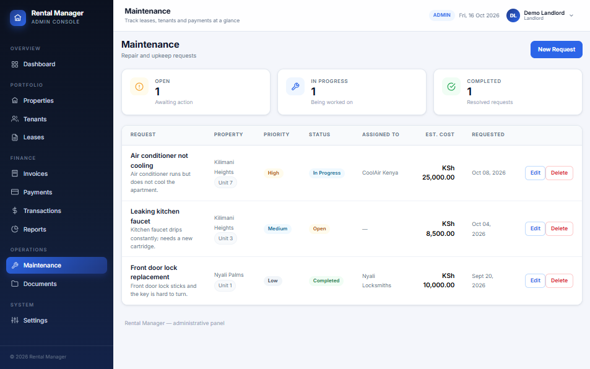Click the Nyali Locksmiths assignee cell
This screenshot has width=590, height=369.
376,280
